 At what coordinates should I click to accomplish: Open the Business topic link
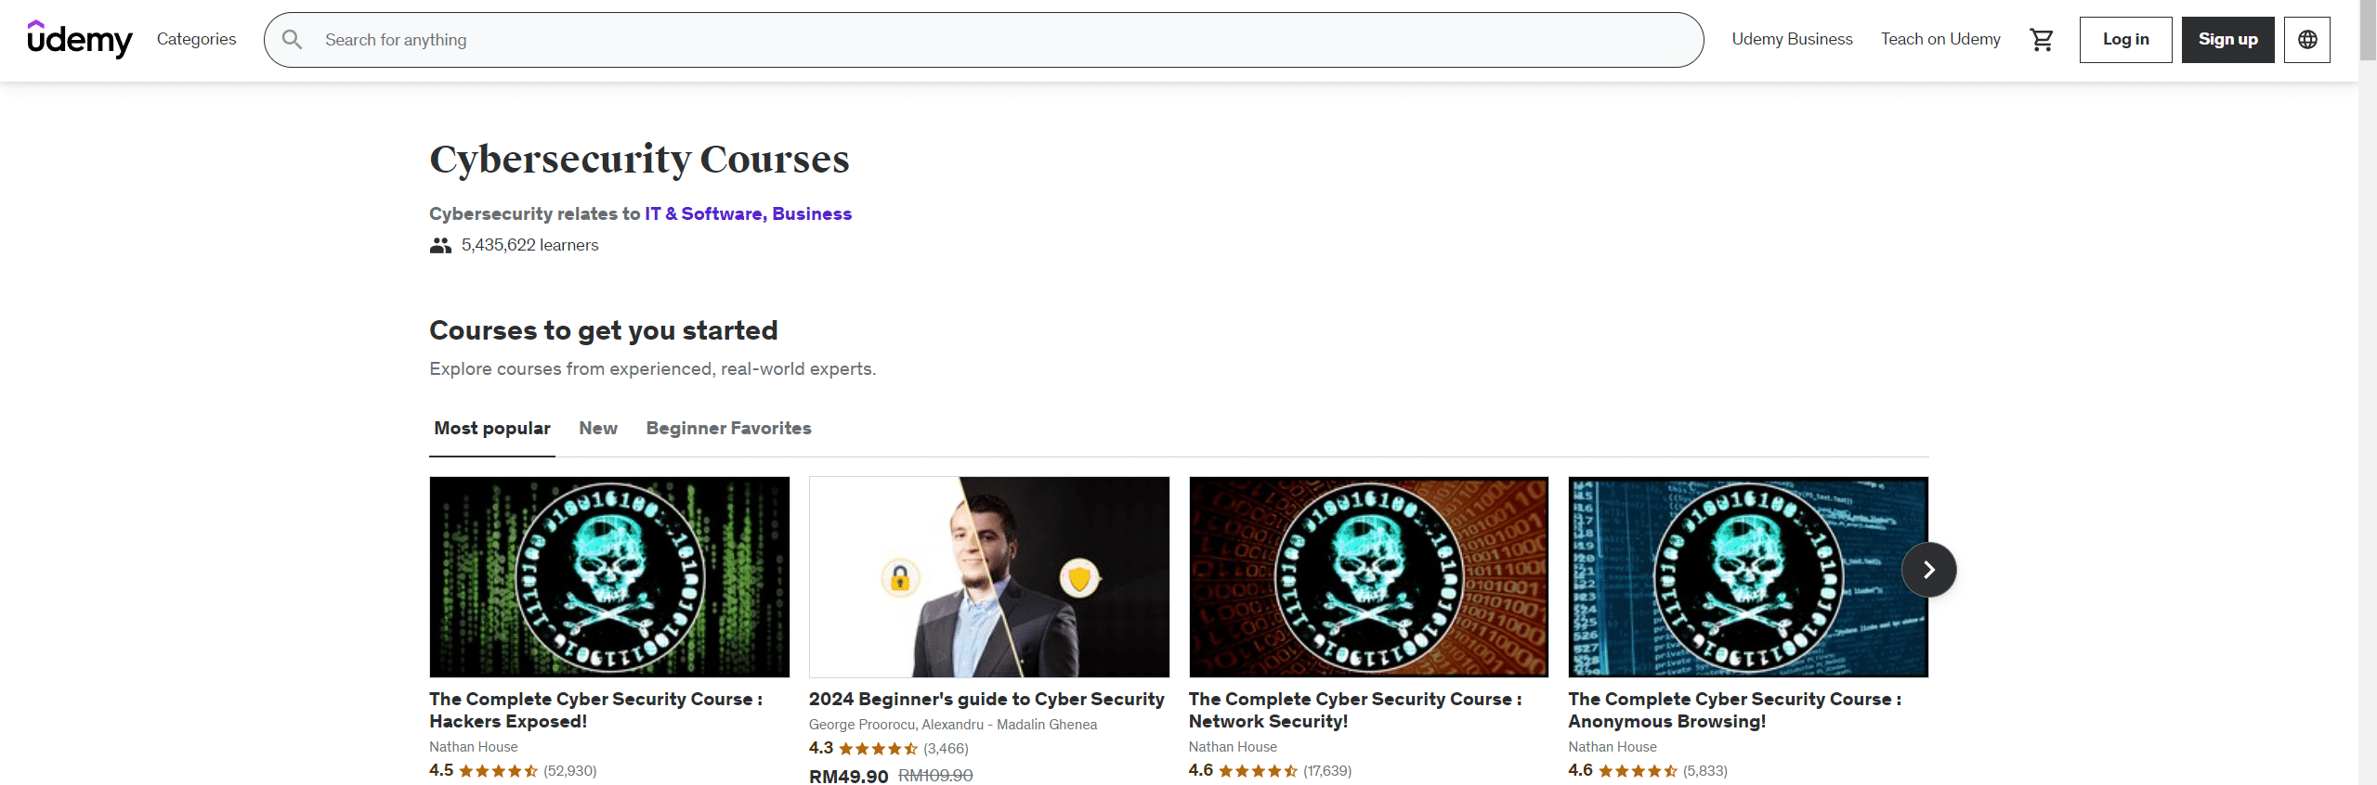coord(812,213)
